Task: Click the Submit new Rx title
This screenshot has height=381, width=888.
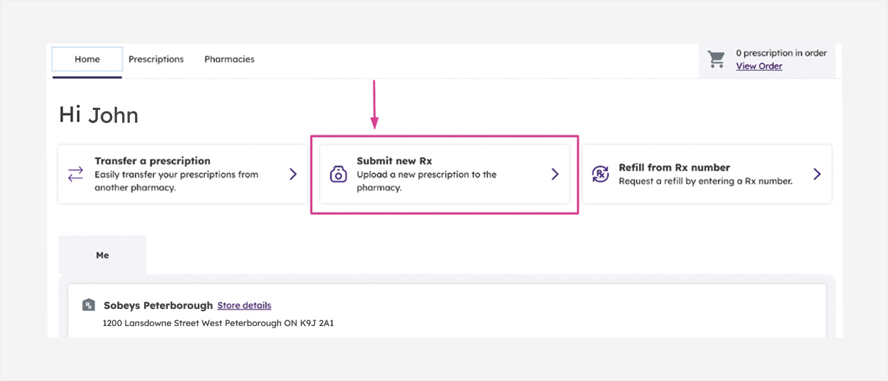Action: click(394, 161)
